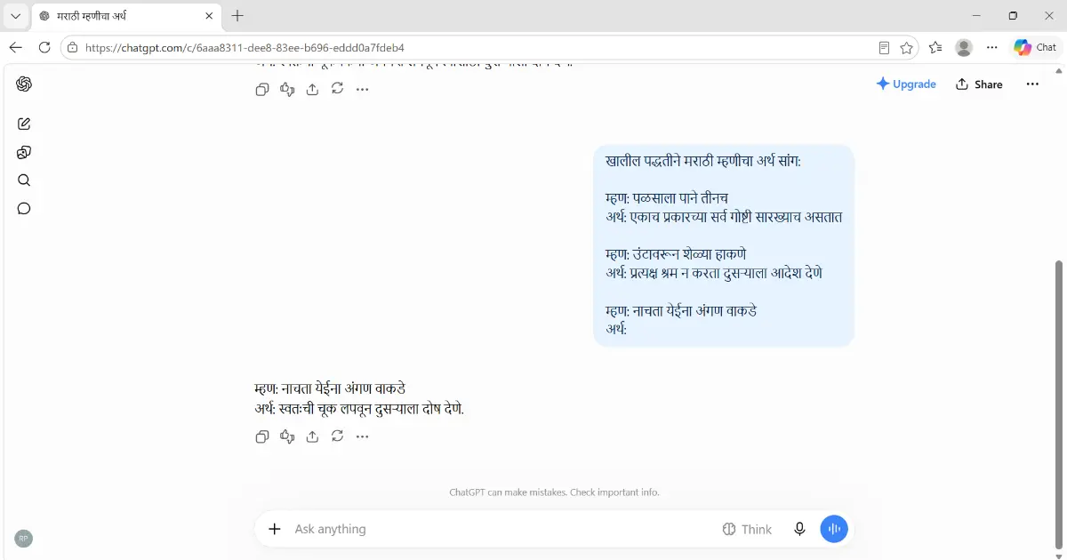View site information lock icon
The width and height of the screenshot is (1067, 560).
click(73, 48)
